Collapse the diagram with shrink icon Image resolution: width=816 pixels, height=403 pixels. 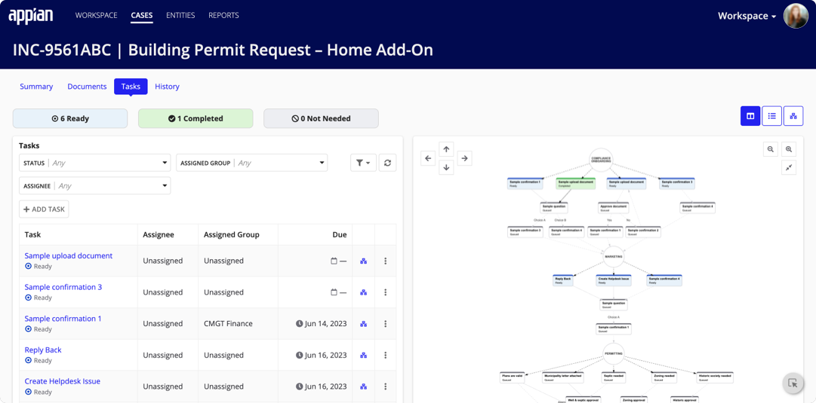[789, 167]
